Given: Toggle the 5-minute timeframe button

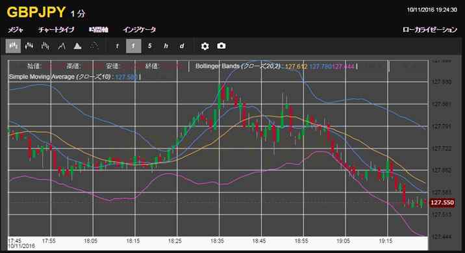Looking at the screenshot, I should (150, 46).
